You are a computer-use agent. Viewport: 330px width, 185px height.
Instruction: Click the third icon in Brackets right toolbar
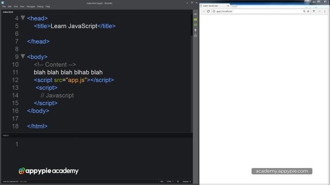[195, 25]
